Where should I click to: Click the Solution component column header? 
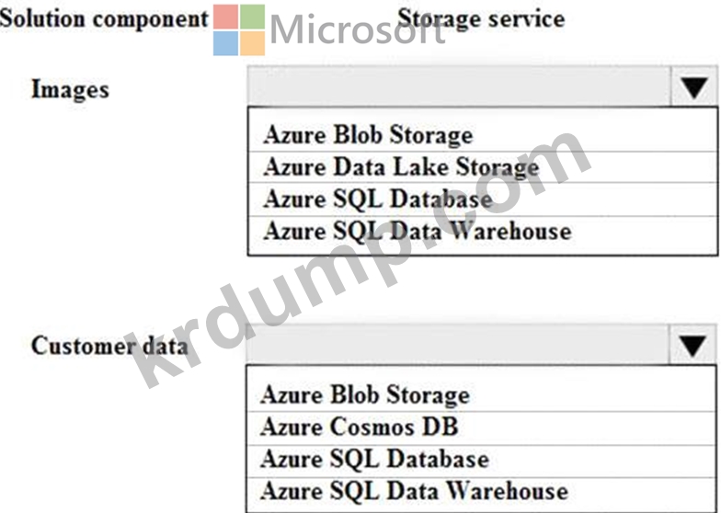(x=104, y=20)
